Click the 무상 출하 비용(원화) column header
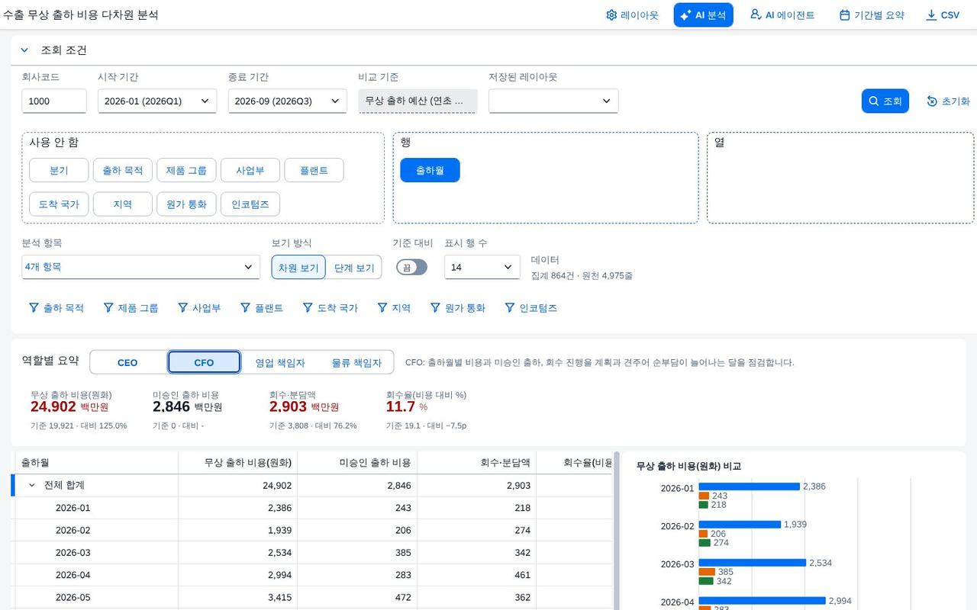The height and width of the screenshot is (610, 977). tap(237, 462)
